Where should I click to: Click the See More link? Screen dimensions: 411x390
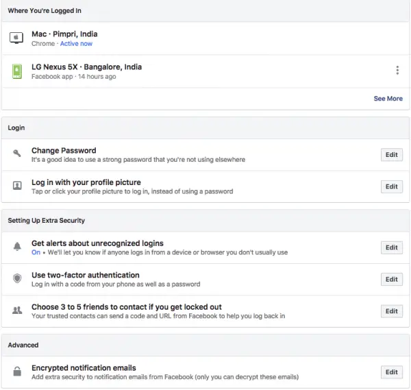click(388, 99)
